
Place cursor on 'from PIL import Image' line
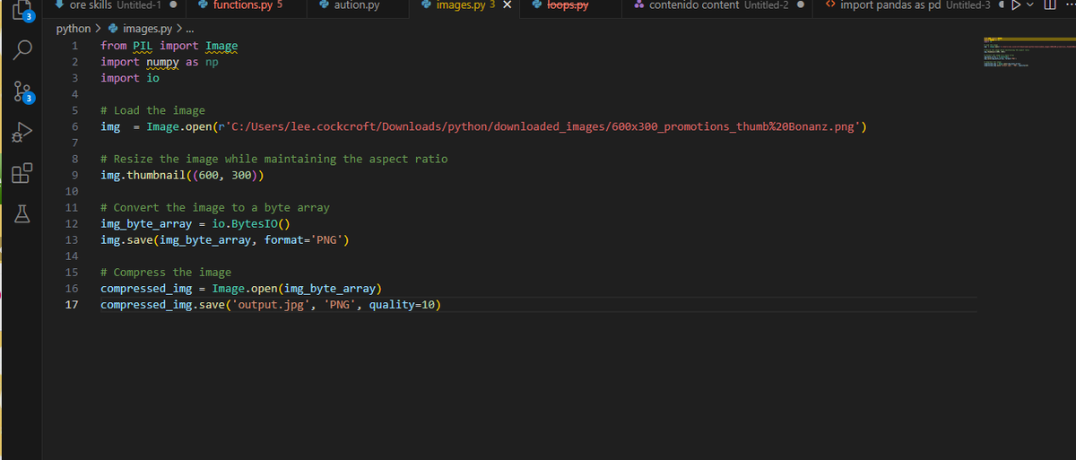(169, 46)
